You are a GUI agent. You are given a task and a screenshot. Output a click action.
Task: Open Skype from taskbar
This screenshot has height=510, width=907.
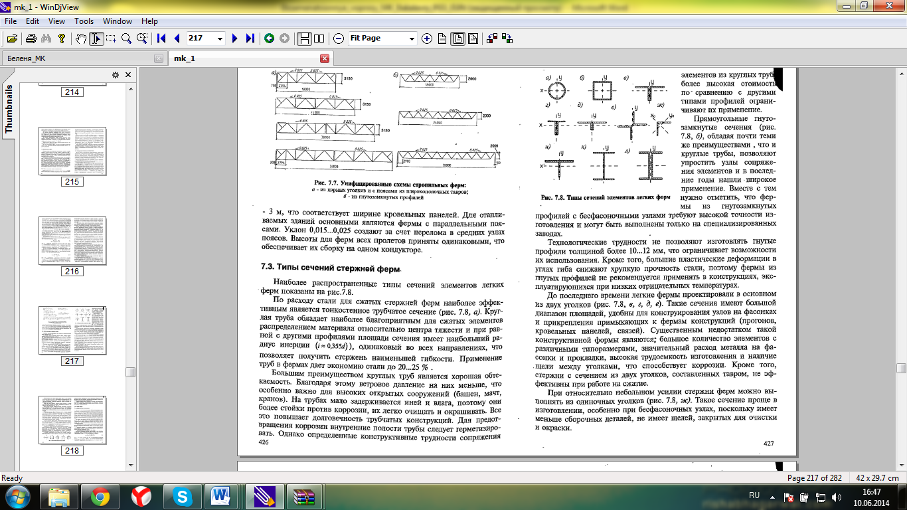[182, 496]
